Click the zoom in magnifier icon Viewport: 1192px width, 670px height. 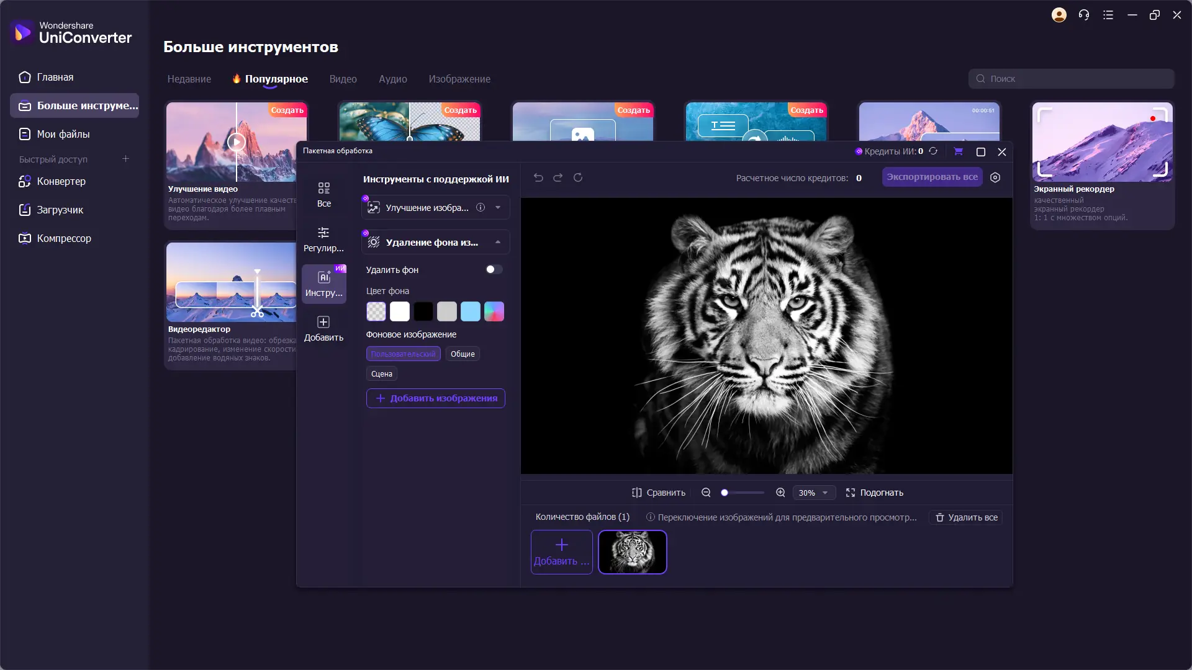(x=780, y=493)
